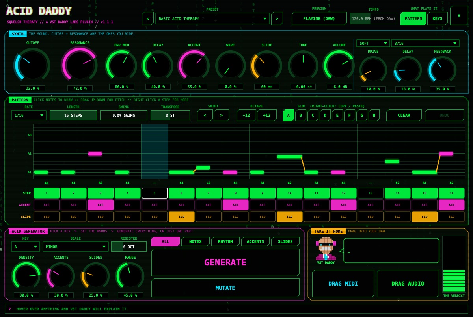Click the FEEDBACK knob
Viewport: 473px width, 317px height.
pos(442,71)
